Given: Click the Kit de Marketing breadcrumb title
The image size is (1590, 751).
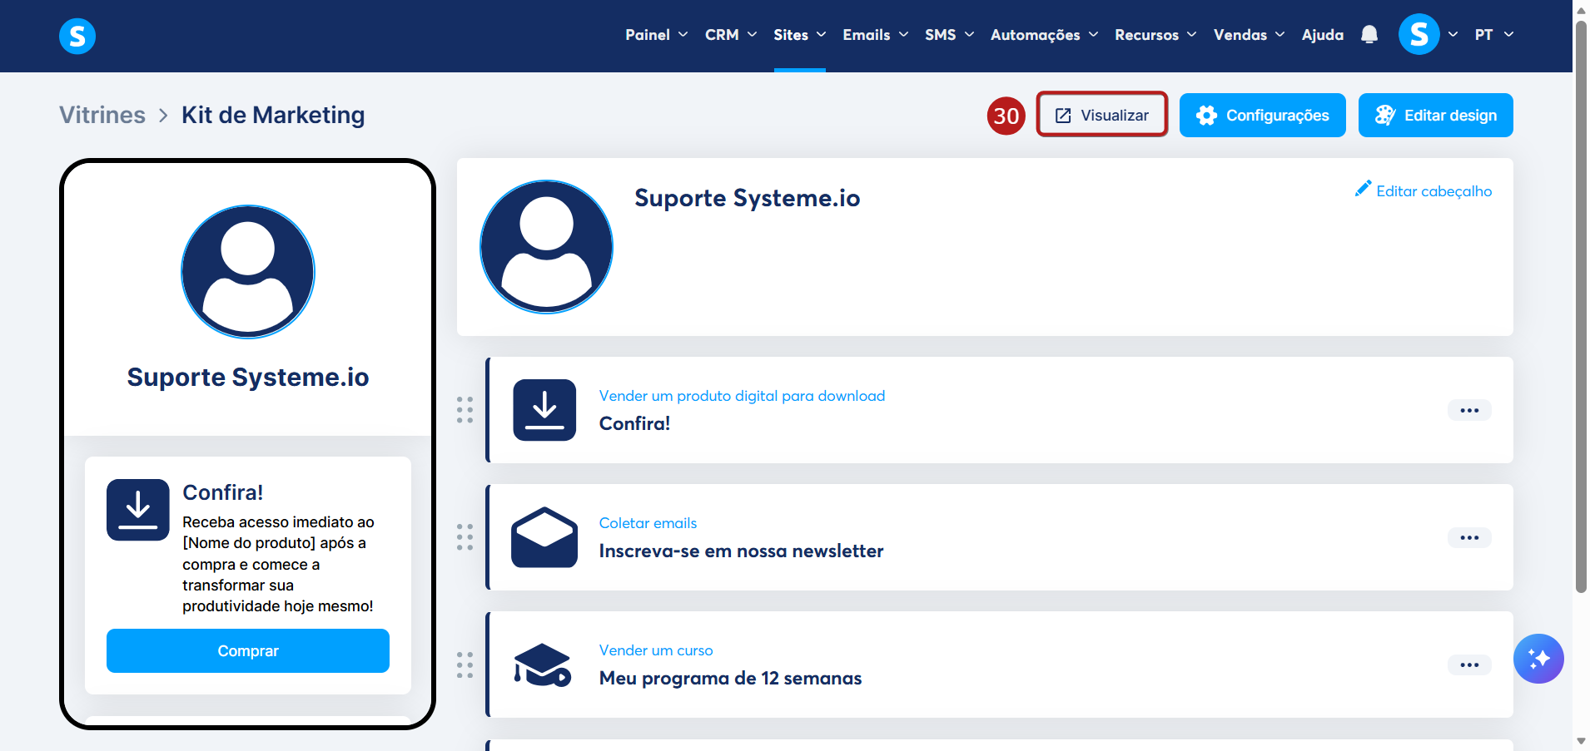Looking at the screenshot, I should point(273,115).
